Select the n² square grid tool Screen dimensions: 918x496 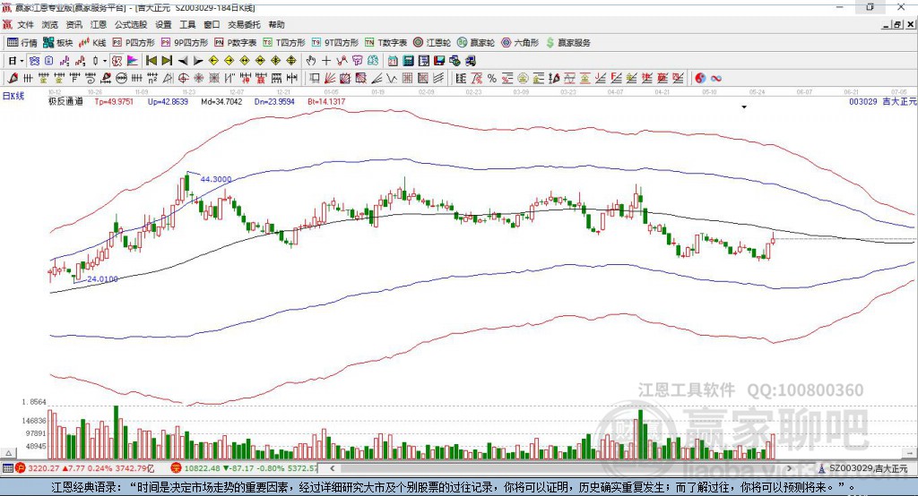[x=152, y=79]
